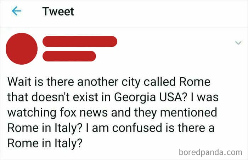Viewport: 248px width, 160px height.
Task: Visit the boredpanda.com watermark
Action: (210, 153)
